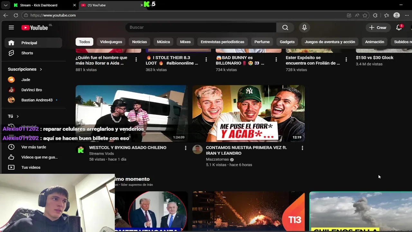This screenshot has width=412, height=232.
Task: Add this page to favorites star
Action: (365, 15)
